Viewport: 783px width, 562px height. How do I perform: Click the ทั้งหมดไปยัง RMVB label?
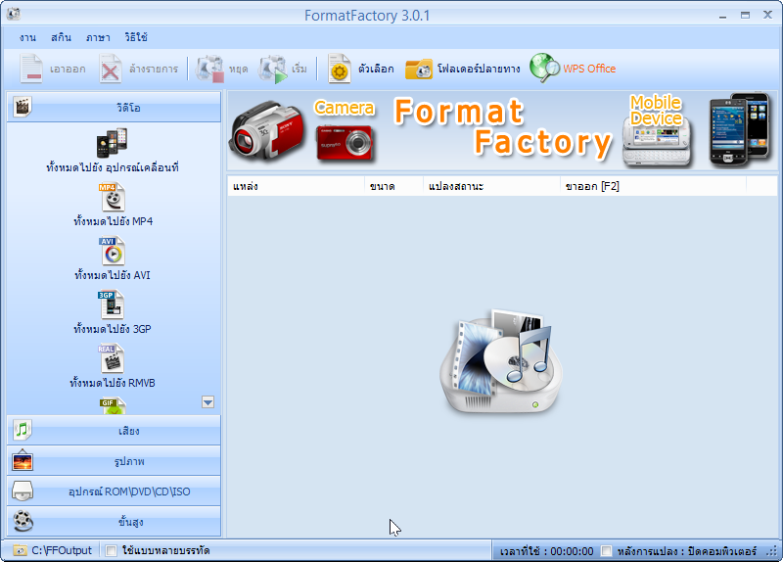(x=113, y=383)
